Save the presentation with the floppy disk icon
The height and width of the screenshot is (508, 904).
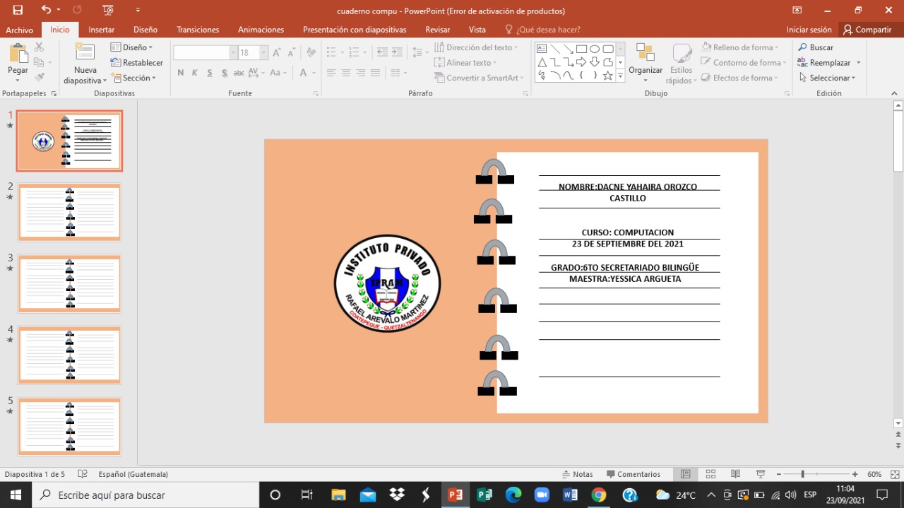click(x=18, y=10)
